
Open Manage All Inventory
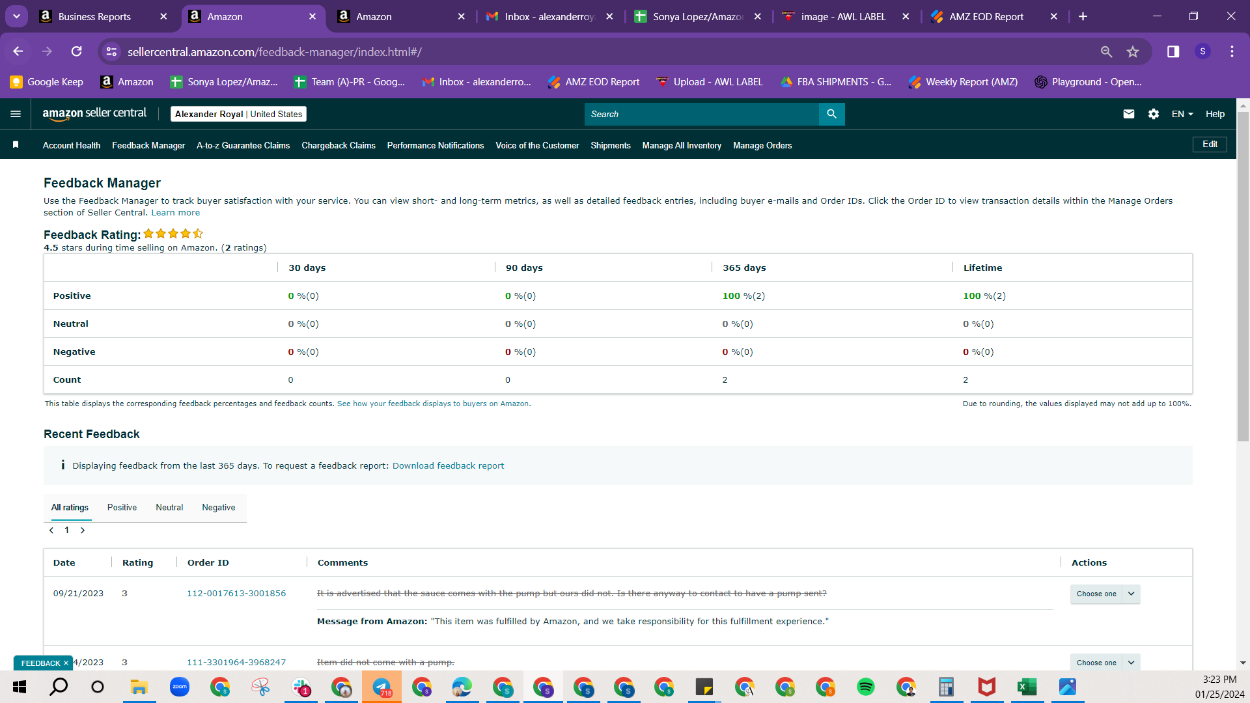pos(682,145)
